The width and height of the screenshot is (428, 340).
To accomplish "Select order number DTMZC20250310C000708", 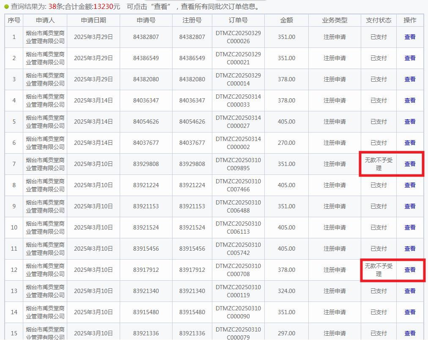I will 238,270.
